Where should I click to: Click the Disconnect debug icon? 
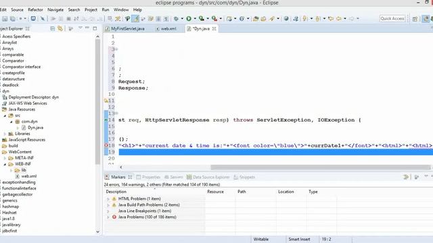[x=76, y=19]
